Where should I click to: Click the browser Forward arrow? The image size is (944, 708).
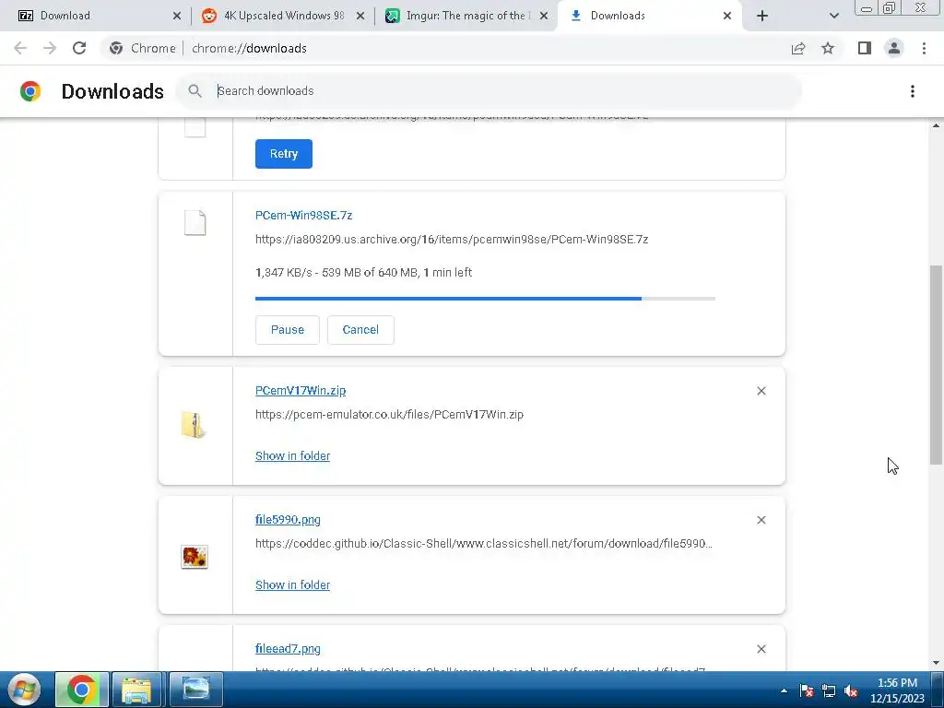pyautogui.click(x=50, y=48)
